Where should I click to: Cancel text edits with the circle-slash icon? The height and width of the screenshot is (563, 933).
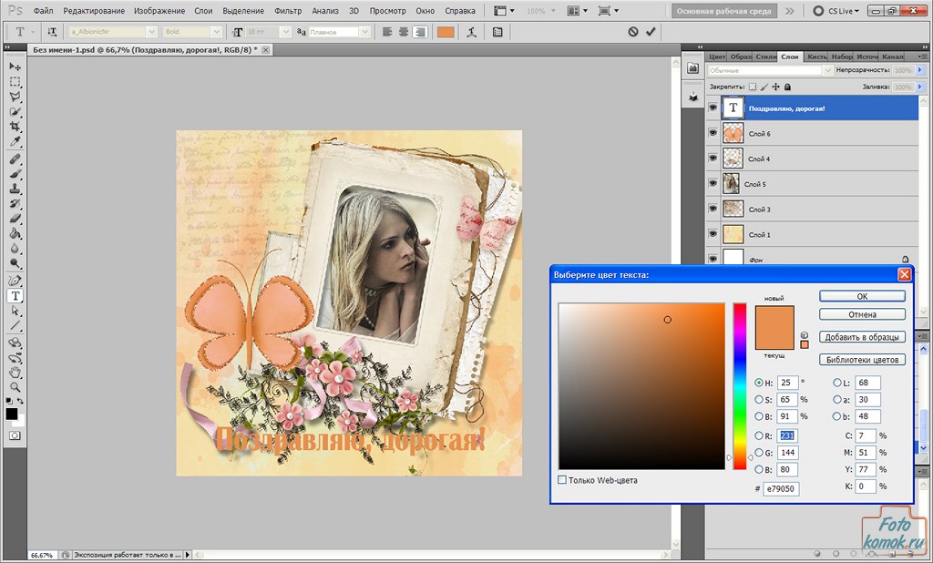pyautogui.click(x=633, y=31)
